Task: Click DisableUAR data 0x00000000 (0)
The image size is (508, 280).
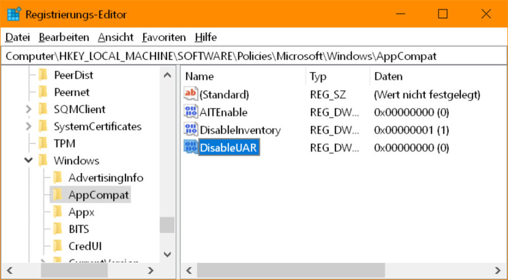Action: point(411,148)
